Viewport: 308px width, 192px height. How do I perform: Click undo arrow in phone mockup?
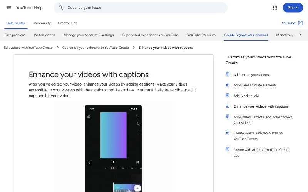coord(138,124)
